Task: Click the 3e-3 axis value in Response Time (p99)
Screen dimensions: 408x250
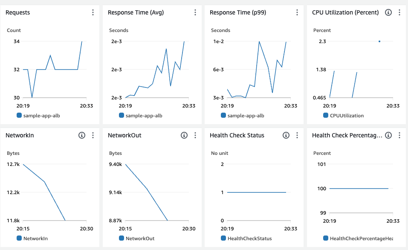Action: 219,98
